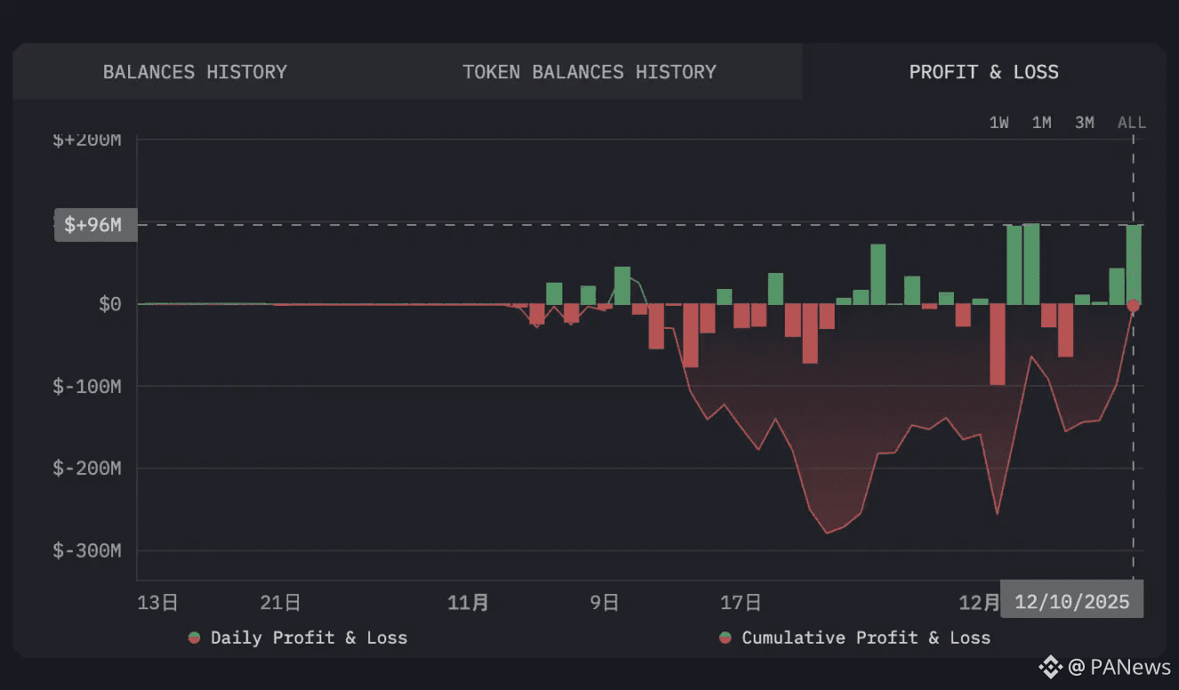Click the $+96M value label on the axis

96,225
